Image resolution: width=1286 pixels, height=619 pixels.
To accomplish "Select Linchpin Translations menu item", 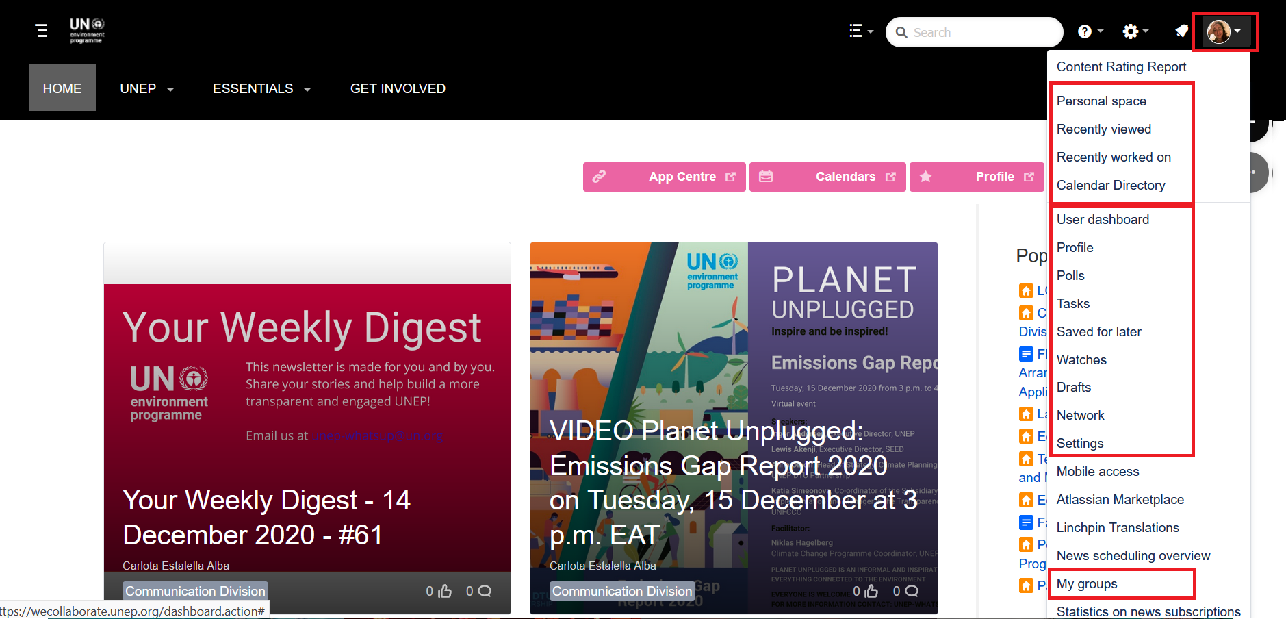I will pyautogui.click(x=1118, y=527).
